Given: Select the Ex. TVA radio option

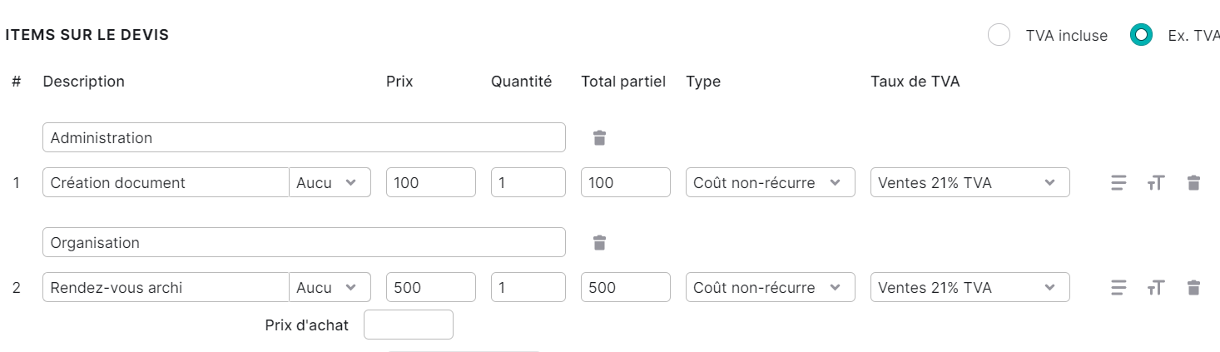Looking at the screenshot, I should (1141, 36).
